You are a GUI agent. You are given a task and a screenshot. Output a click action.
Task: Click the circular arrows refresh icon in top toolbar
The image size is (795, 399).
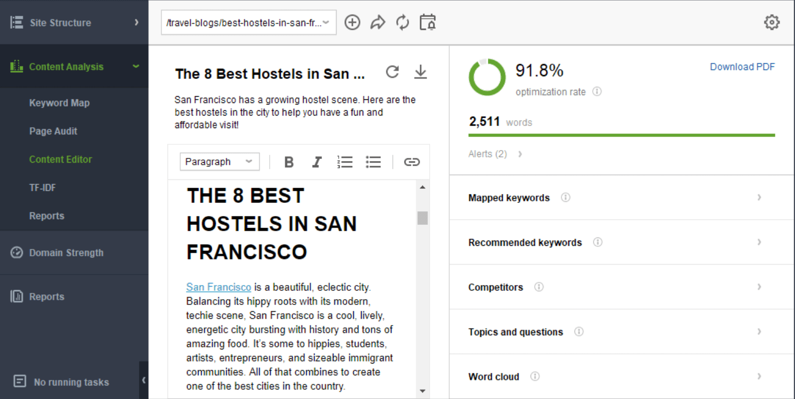[402, 22]
